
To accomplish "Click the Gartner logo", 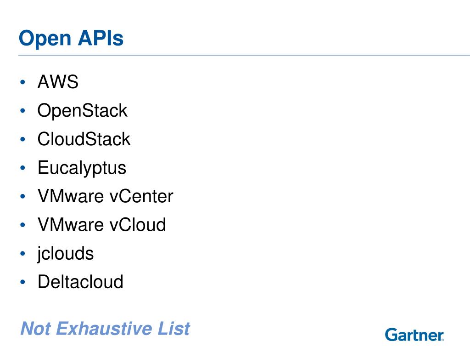I will point(414,335).
